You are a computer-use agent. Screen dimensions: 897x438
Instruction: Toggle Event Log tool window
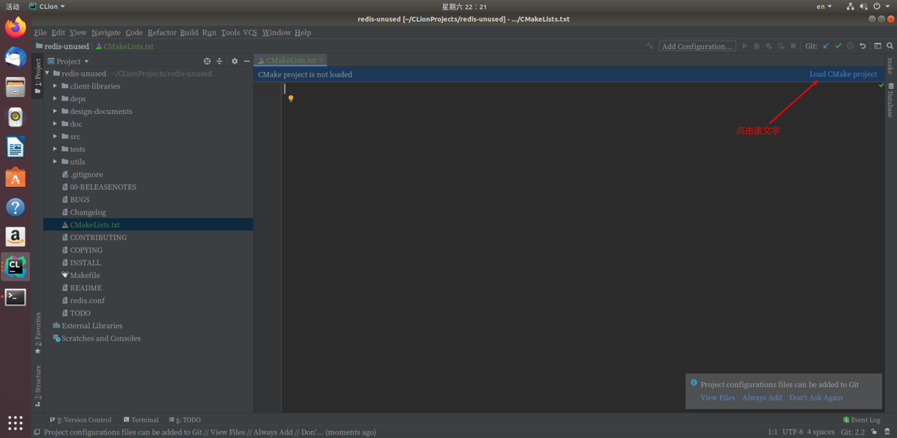coord(861,420)
